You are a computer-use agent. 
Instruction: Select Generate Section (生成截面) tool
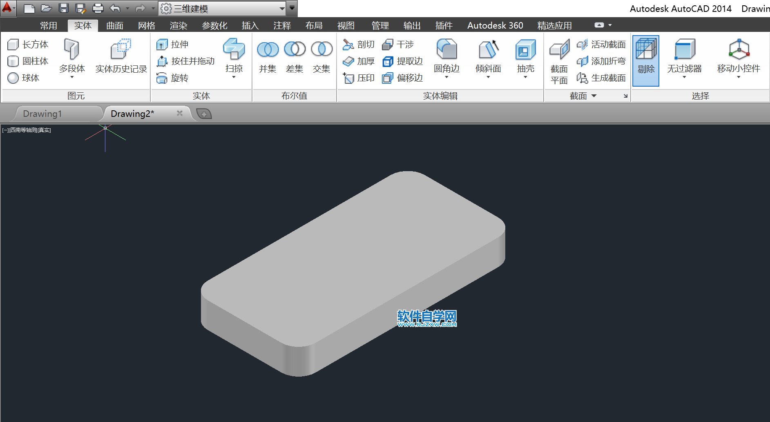click(601, 78)
